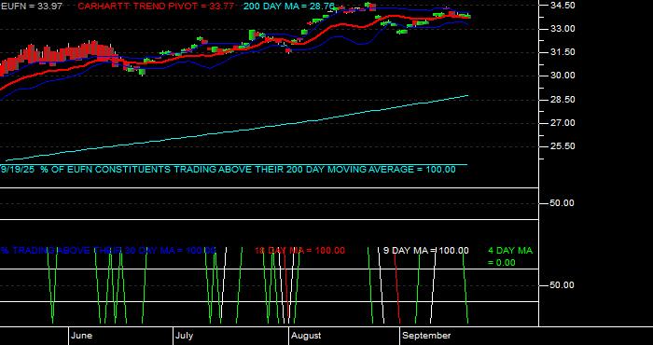This screenshot has width=653, height=345.
Task: Select the July timeline marker
Action: pyautogui.click(x=184, y=336)
